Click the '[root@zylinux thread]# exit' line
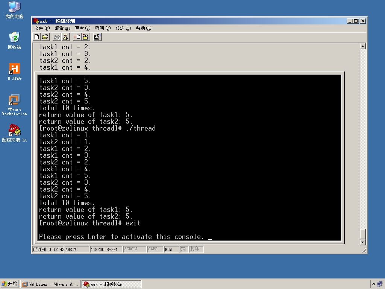385x289 pixels. tap(89, 223)
